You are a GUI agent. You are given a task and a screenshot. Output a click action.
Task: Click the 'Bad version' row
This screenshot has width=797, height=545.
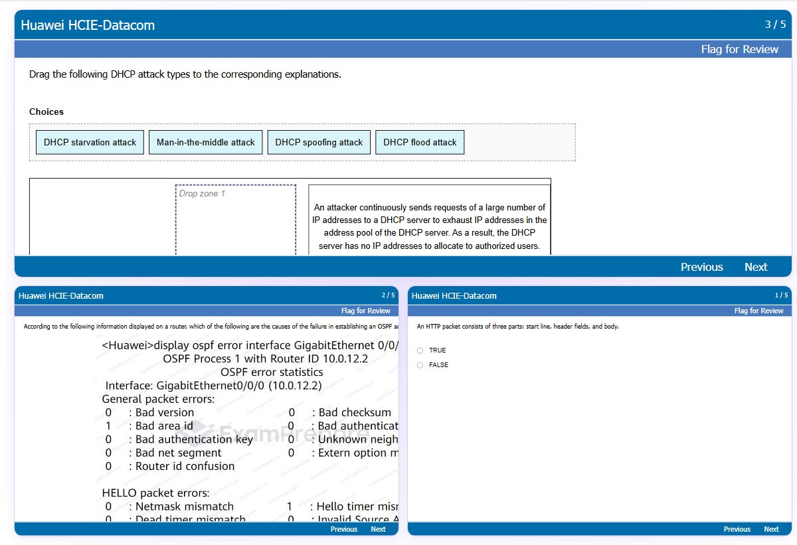point(150,413)
